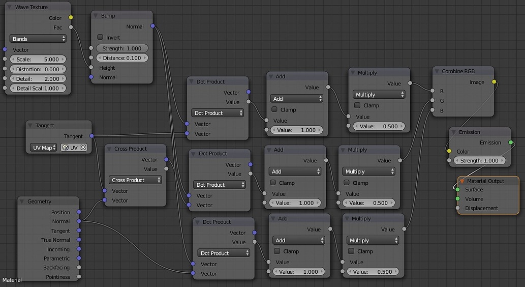Click the Wave Texture Scale 5.000 field
The image size is (525, 287).
click(x=38, y=60)
